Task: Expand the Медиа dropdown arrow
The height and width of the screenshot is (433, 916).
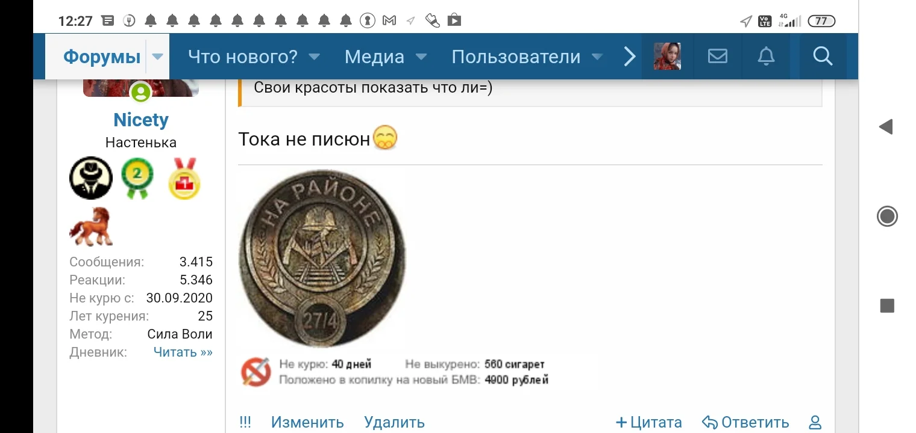Action: (421, 57)
